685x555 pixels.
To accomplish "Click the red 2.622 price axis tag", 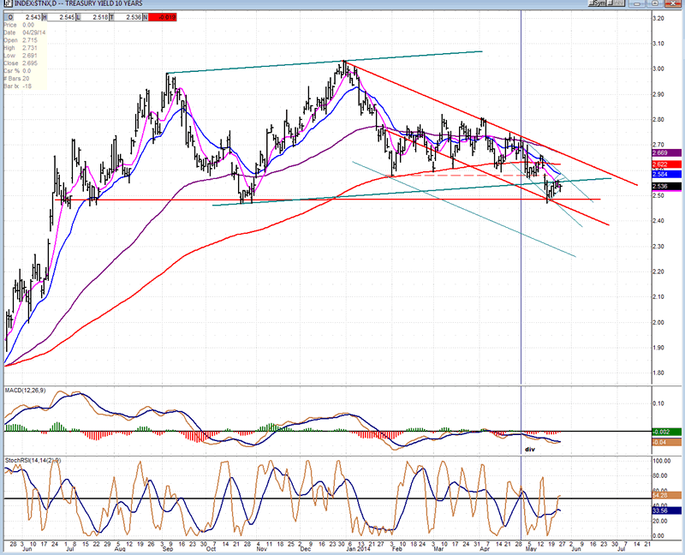I will click(x=664, y=164).
